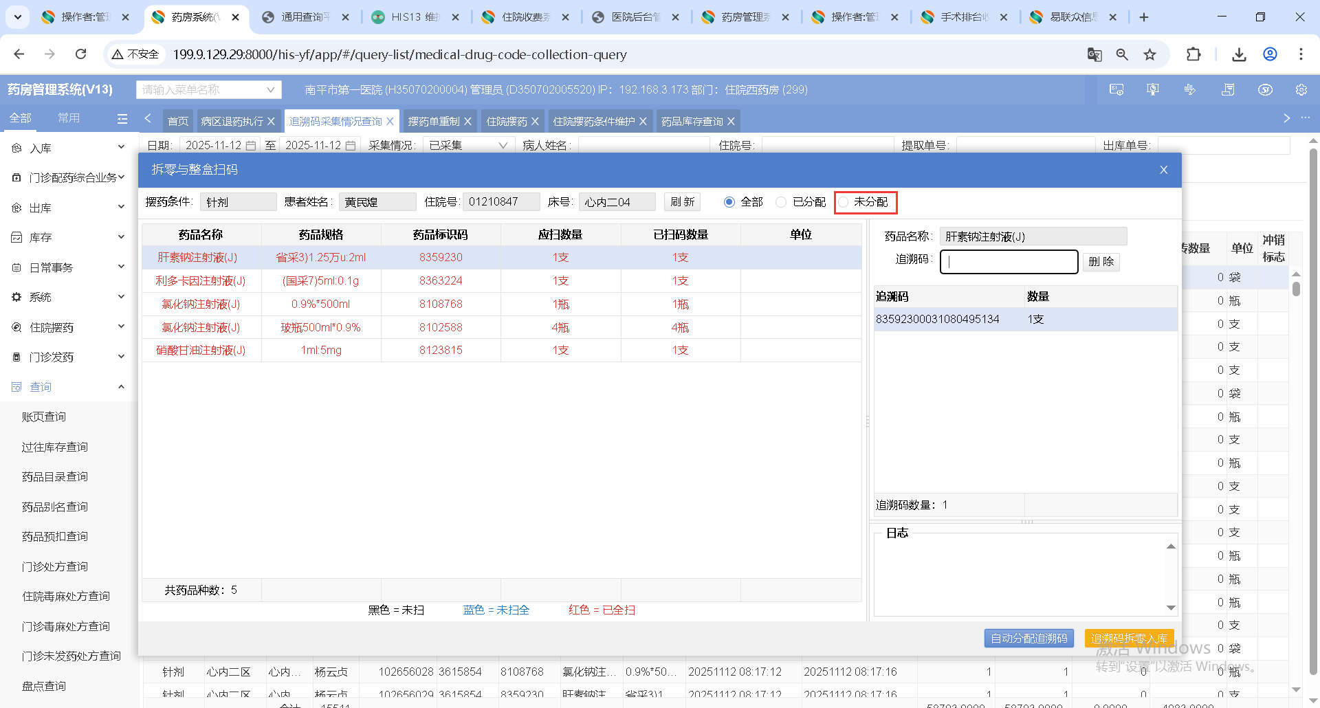Open the receipt document icon in the header
This screenshot has width=1320, height=708.
pos(1228,89)
